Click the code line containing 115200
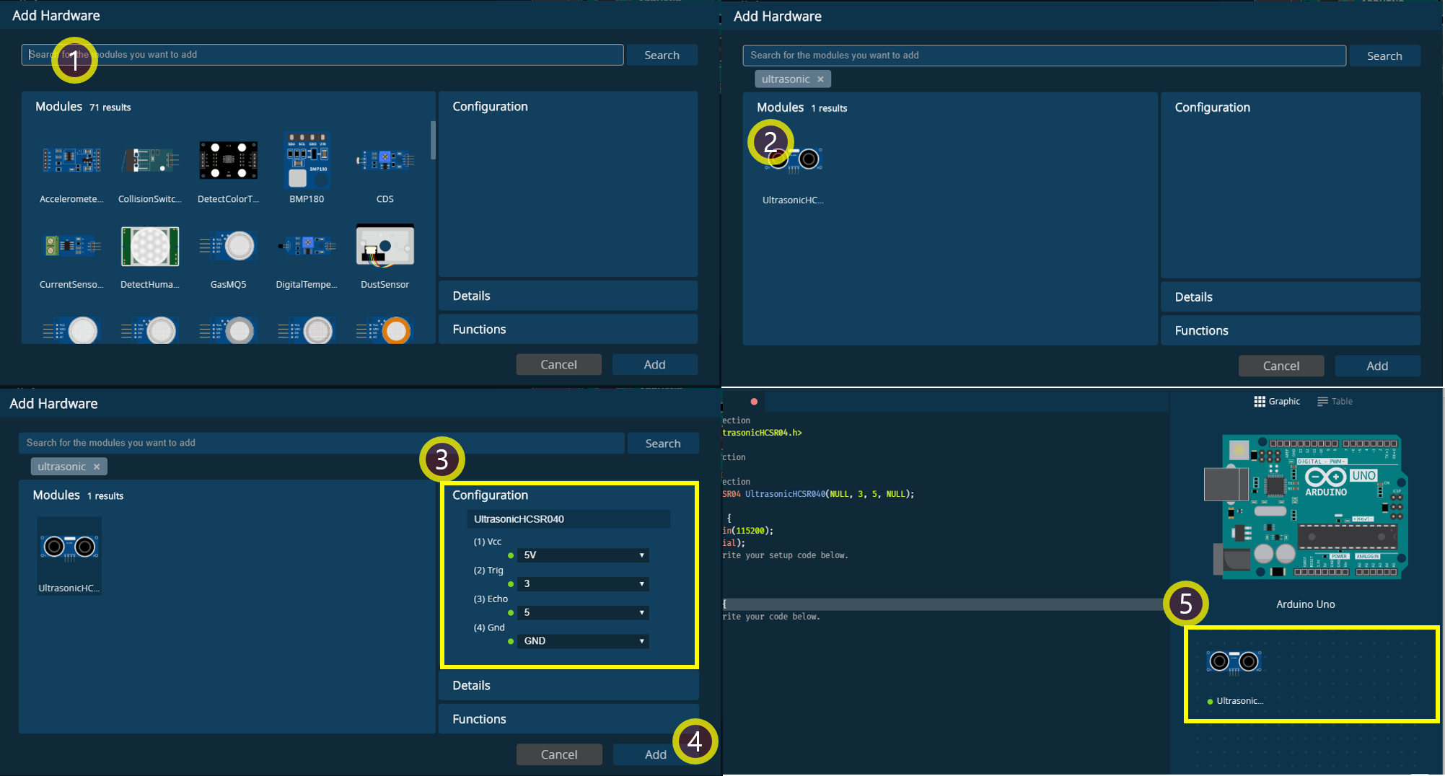The image size is (1445, 776). [747, 531]
